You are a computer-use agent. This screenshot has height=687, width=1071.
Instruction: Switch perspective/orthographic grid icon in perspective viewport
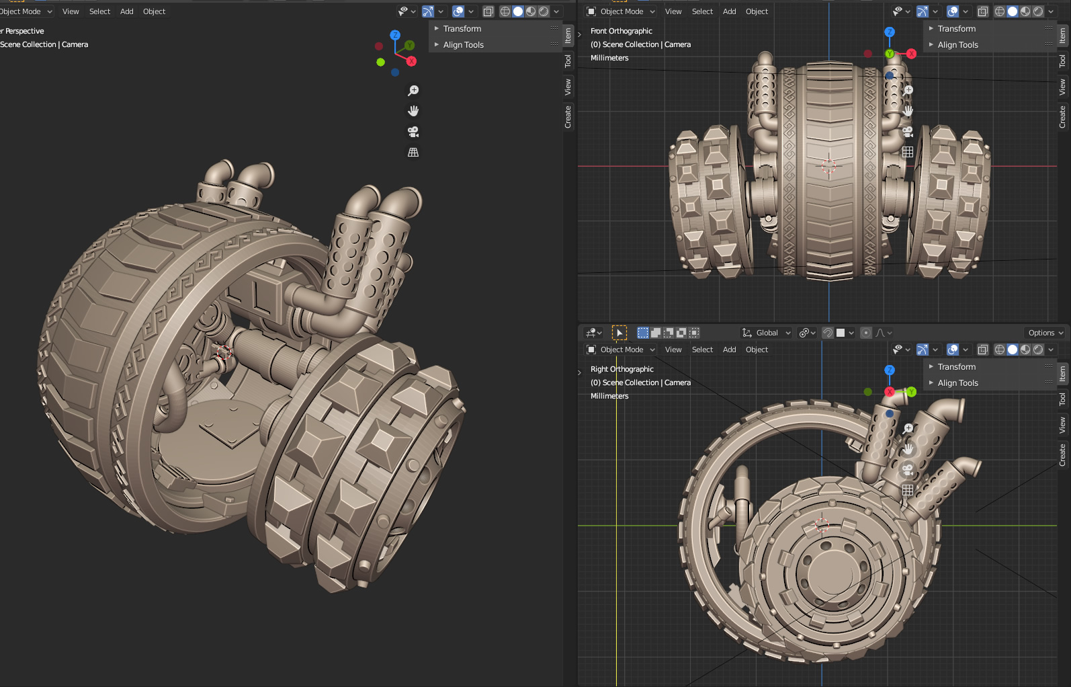coord(413,153)
